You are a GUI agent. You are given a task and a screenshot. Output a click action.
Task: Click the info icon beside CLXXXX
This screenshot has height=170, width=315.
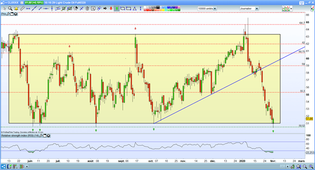pos(22,3)
